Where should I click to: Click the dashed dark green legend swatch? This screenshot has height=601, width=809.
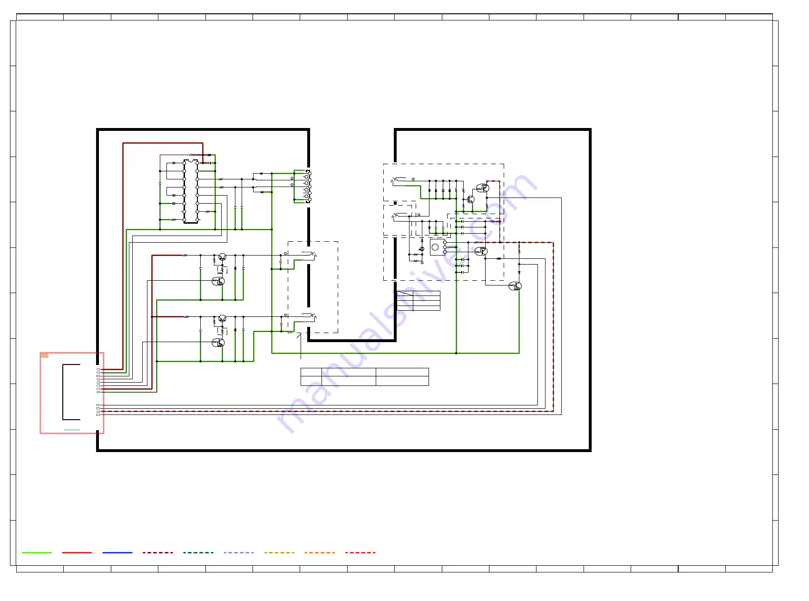pos(198,552)
